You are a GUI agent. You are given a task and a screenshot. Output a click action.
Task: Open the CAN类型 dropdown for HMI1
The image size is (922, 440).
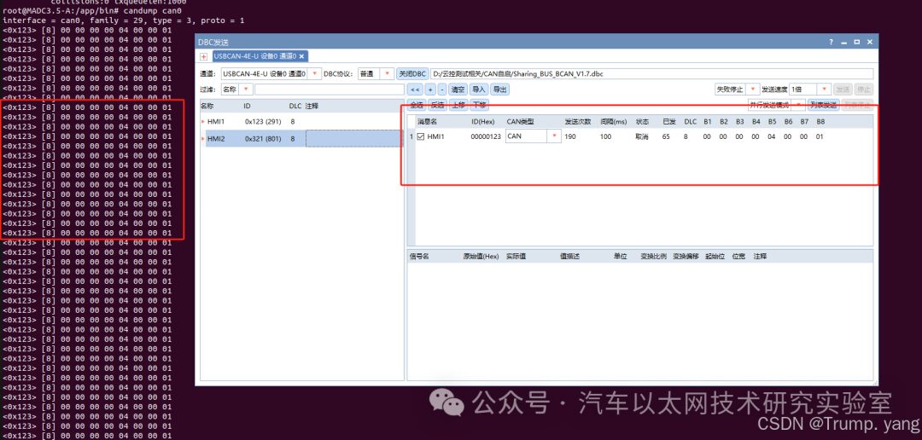point(553,136)
